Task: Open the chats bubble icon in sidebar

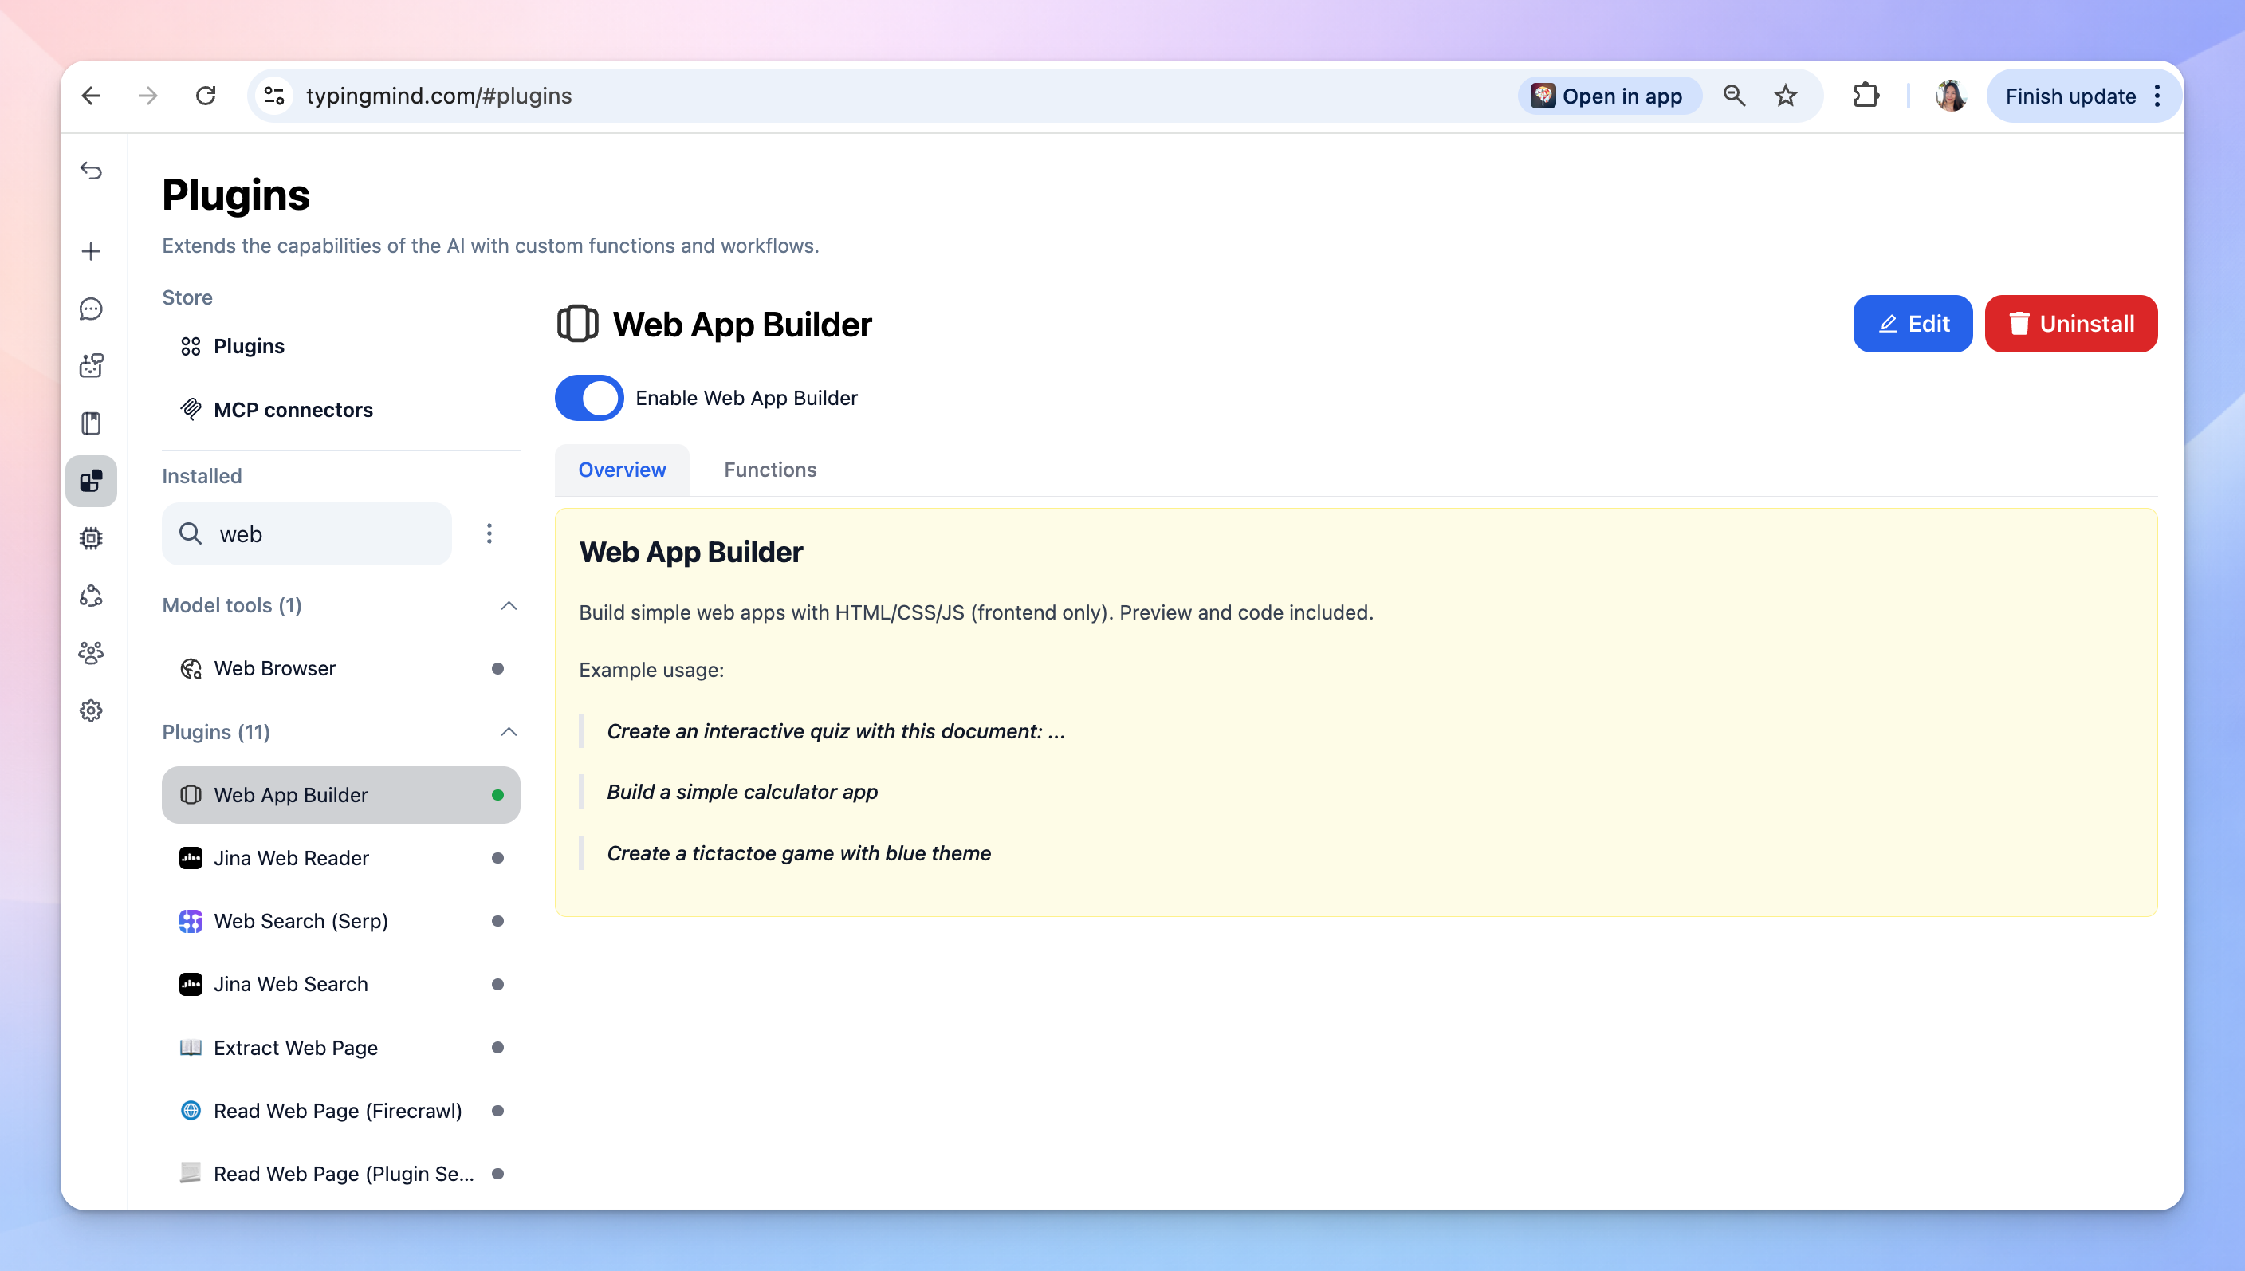Action: pos(91,309)
